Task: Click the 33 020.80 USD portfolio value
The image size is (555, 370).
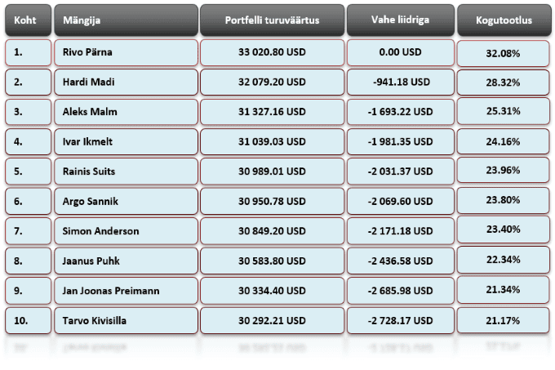Action: [x=272, y=53]
